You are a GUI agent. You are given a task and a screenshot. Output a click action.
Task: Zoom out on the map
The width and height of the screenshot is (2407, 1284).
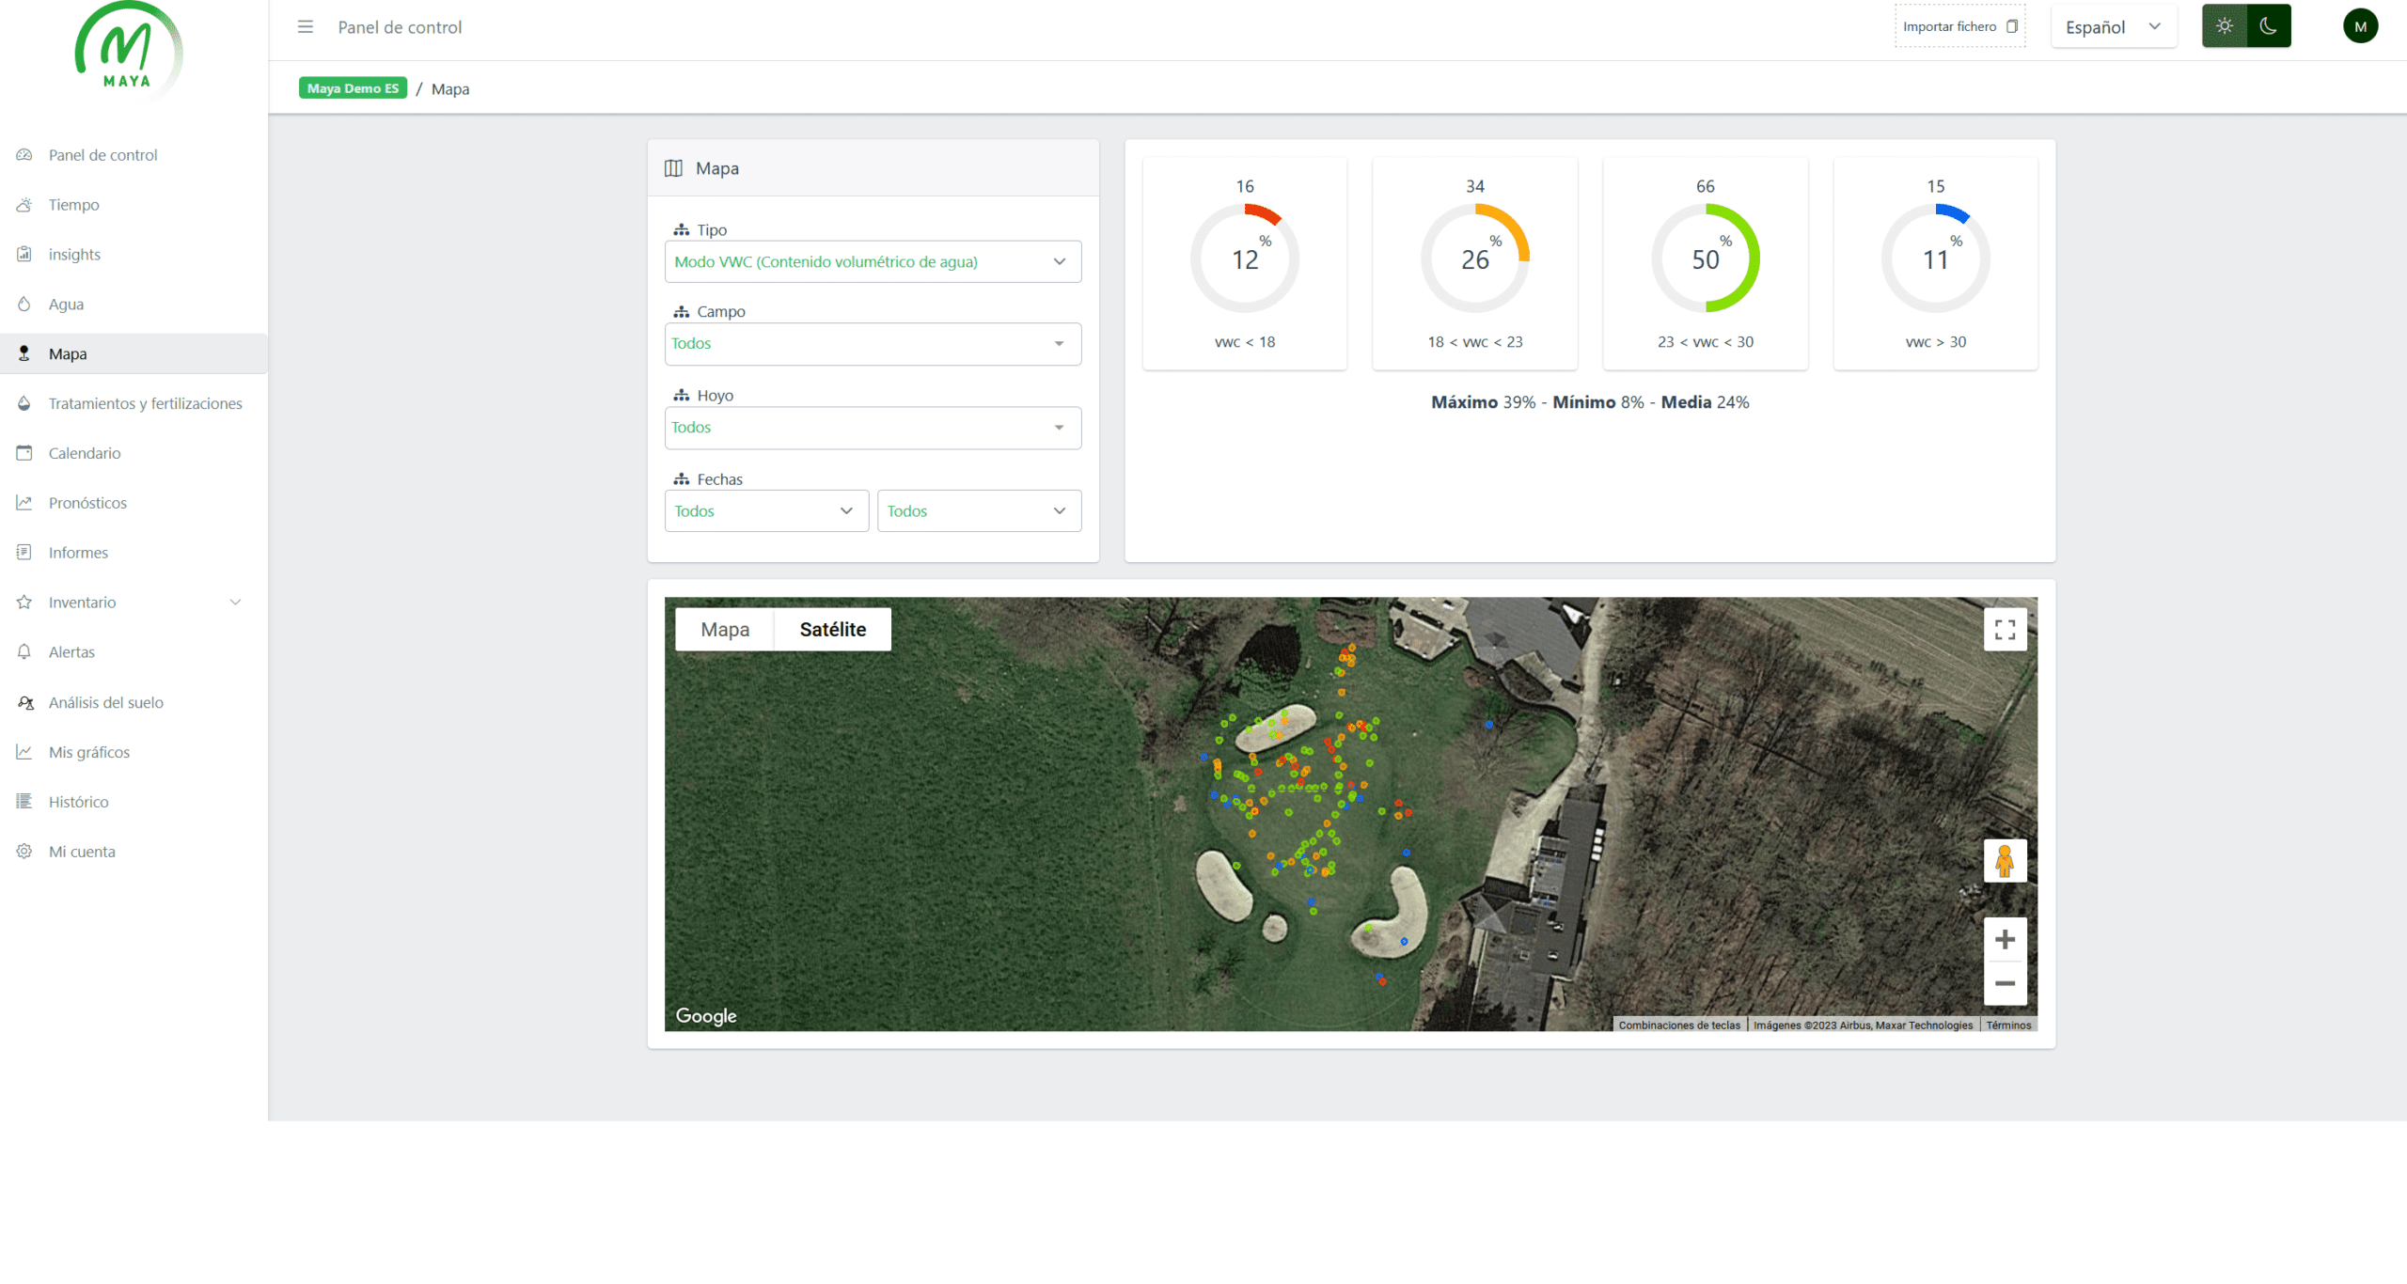tap(2005, 984)
